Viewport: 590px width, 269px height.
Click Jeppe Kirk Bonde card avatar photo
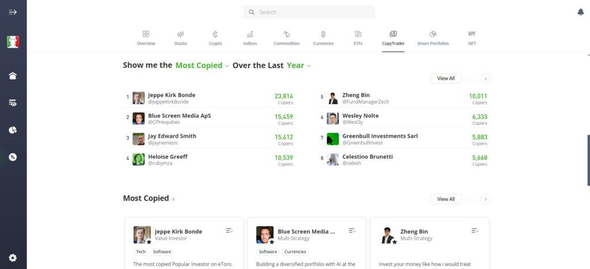pos(142,235)
